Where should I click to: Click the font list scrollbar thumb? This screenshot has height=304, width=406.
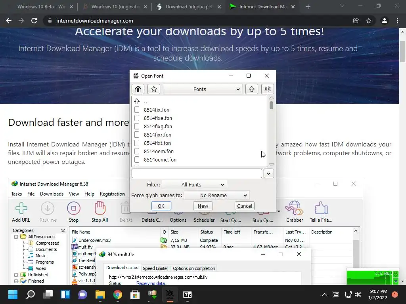click(x=271, y=105)
